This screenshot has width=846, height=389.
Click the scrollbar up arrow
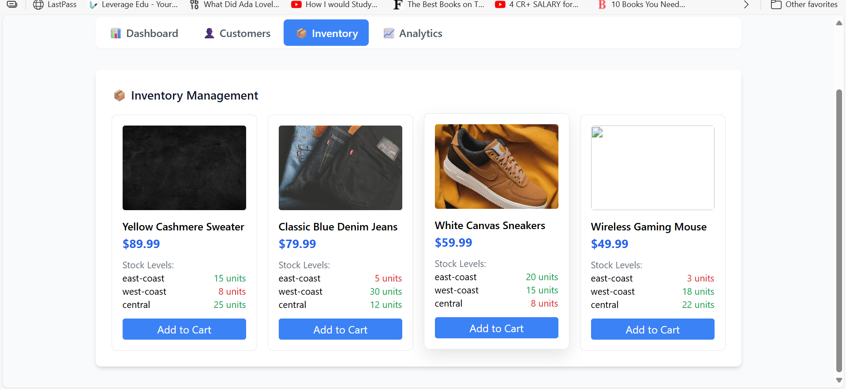pyautogui.click(x=839, y=23)
